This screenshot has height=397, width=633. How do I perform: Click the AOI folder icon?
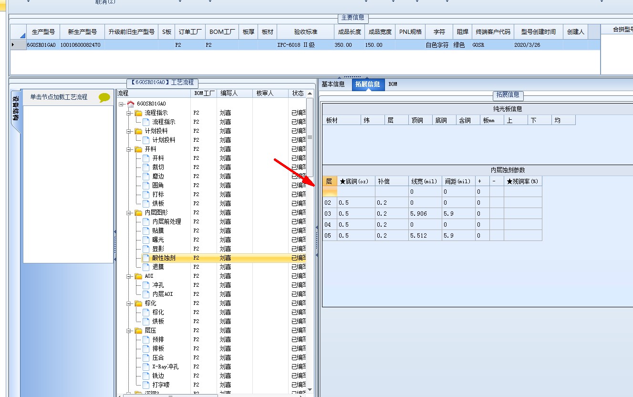[x=138, y=276]
